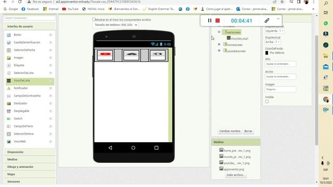333x187 pixels.
Task: Pick SelectorDeLista from the palette
Action: click(23, 73)
